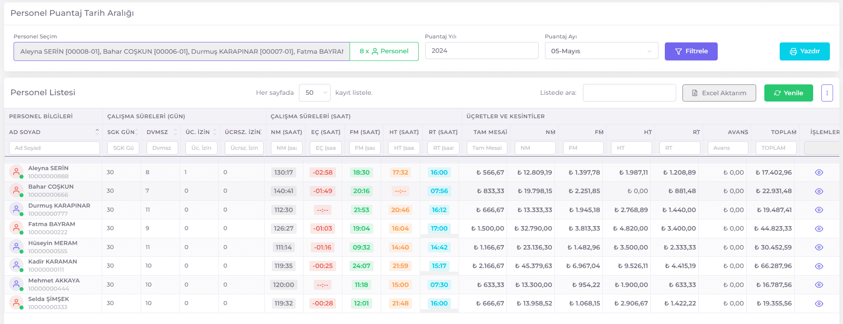The width and height of the screenshot is (843, 324).
Task: Export list with Excel Aktarım
Action: click(x=719, y=93)
